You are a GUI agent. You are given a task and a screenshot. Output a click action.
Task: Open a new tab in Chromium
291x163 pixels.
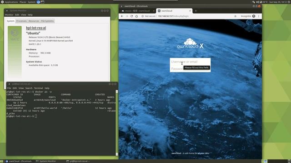[x=196, y=11]
